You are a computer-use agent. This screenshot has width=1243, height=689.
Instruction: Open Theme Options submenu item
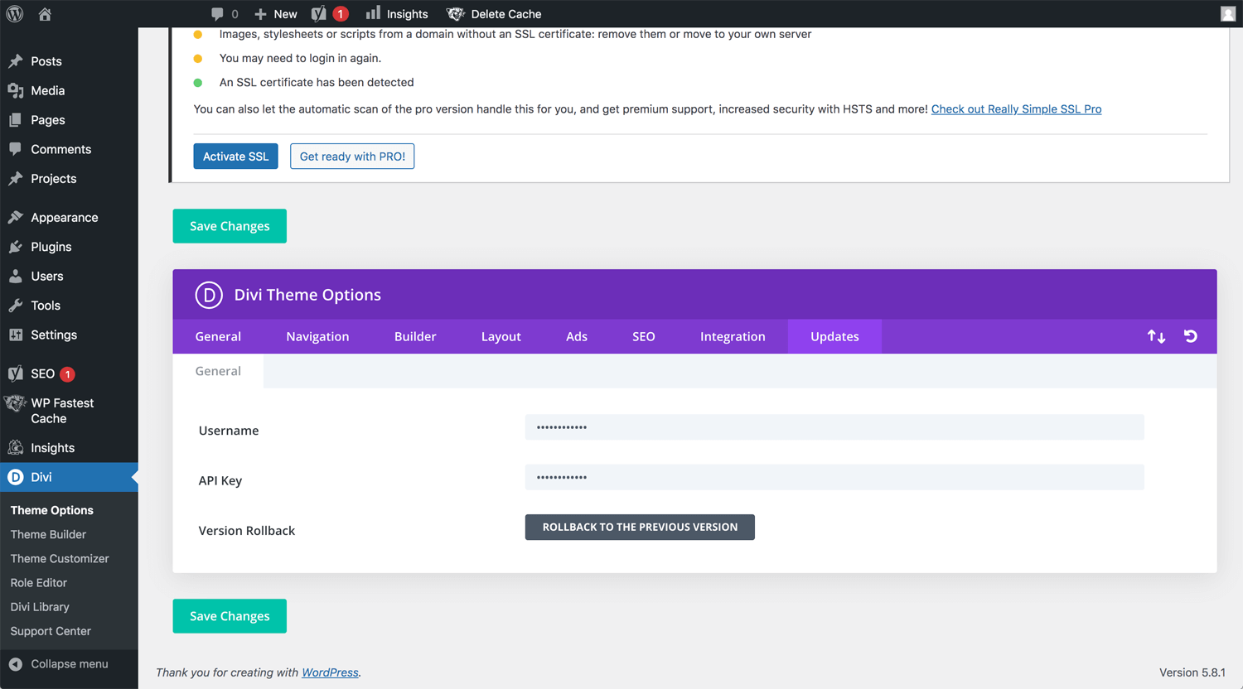pyautogui.click(x=52, y=510)
